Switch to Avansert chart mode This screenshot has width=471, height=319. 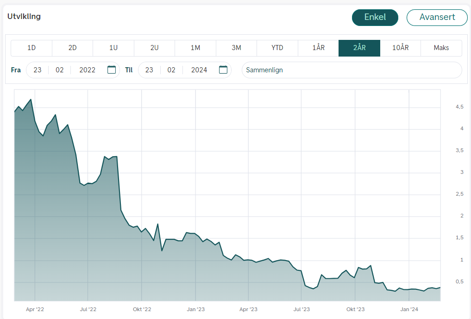tap(437, 18)
